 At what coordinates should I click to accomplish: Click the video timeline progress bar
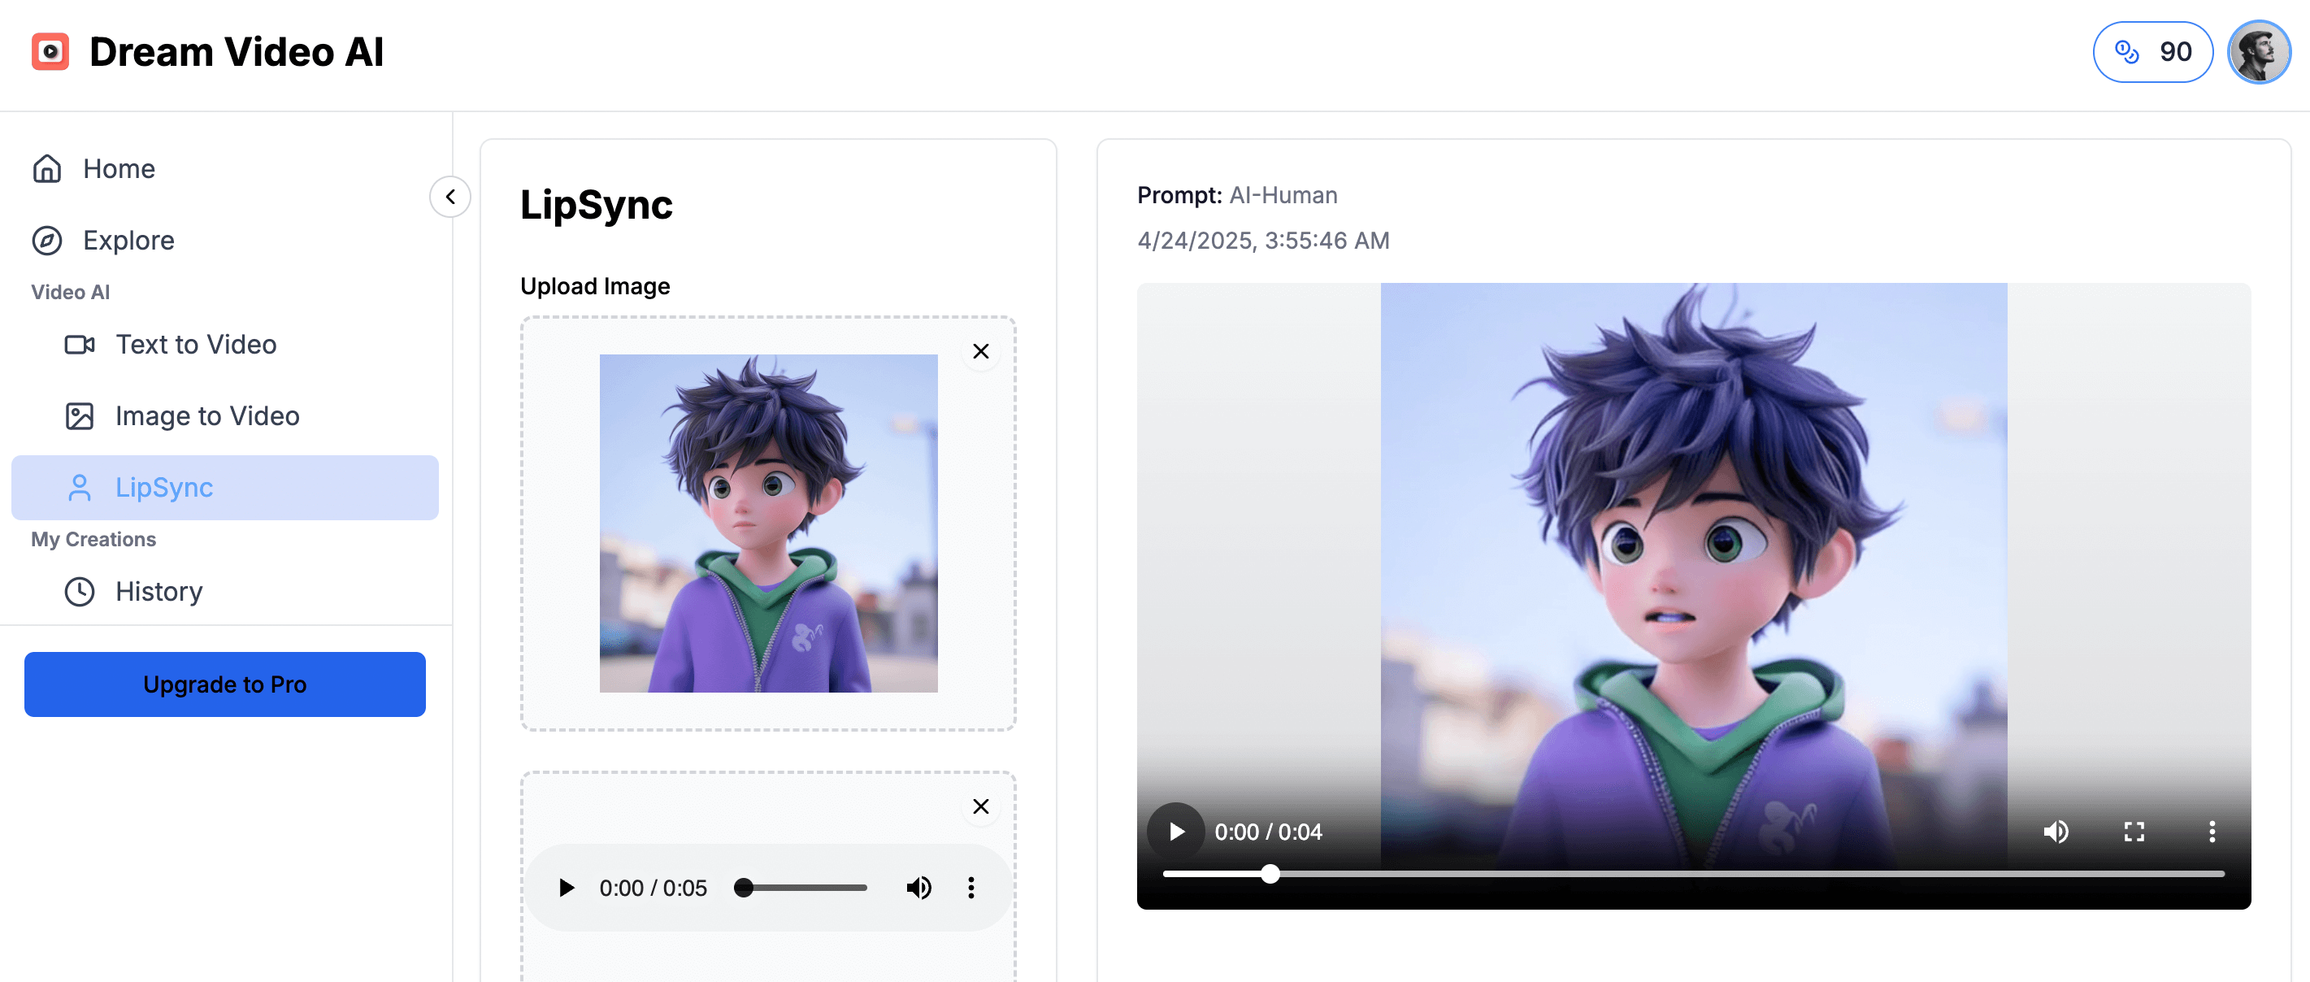[x=1693, y=874]
